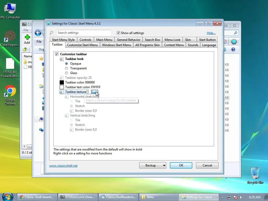Open My Computer desktop icon
This screenshot has width=268, height=201.
tap(10, 10)
